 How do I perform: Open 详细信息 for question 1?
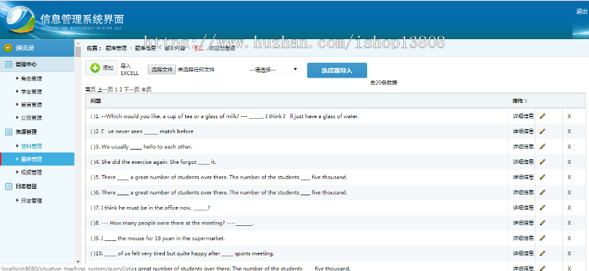pyautogui.click(x=524, y=116)
